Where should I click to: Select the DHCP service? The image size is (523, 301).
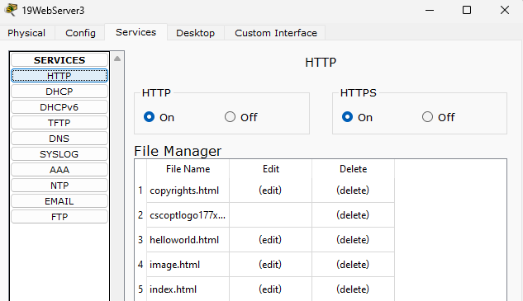[59, 92]
